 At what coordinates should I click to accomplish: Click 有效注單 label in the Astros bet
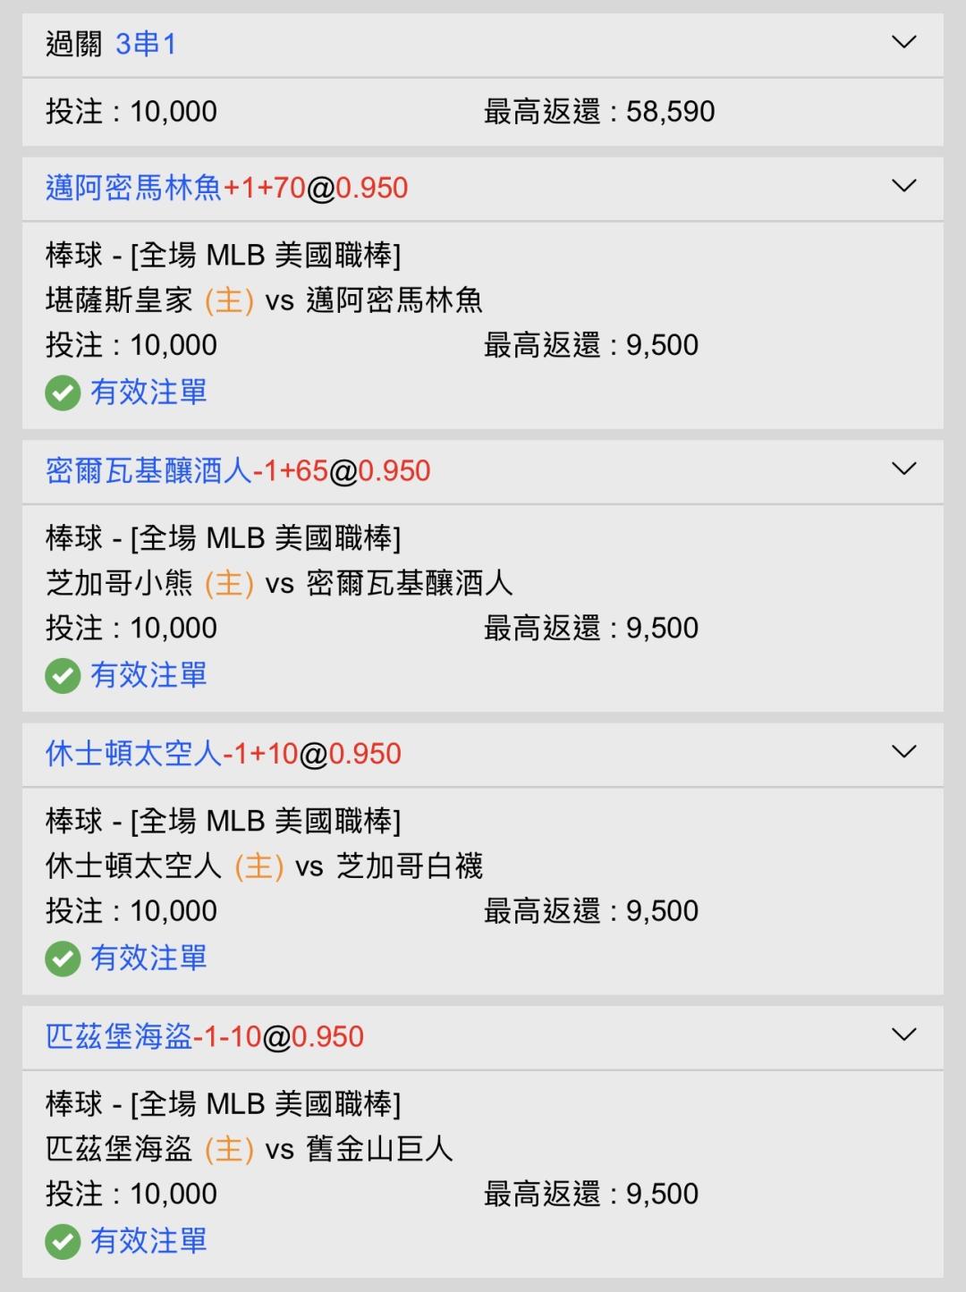tap(148, 958)
